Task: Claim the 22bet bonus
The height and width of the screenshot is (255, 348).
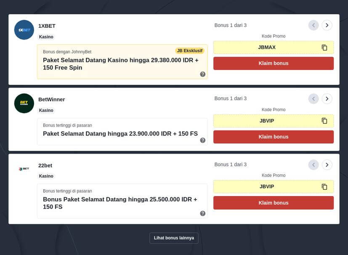Action: 274,203
